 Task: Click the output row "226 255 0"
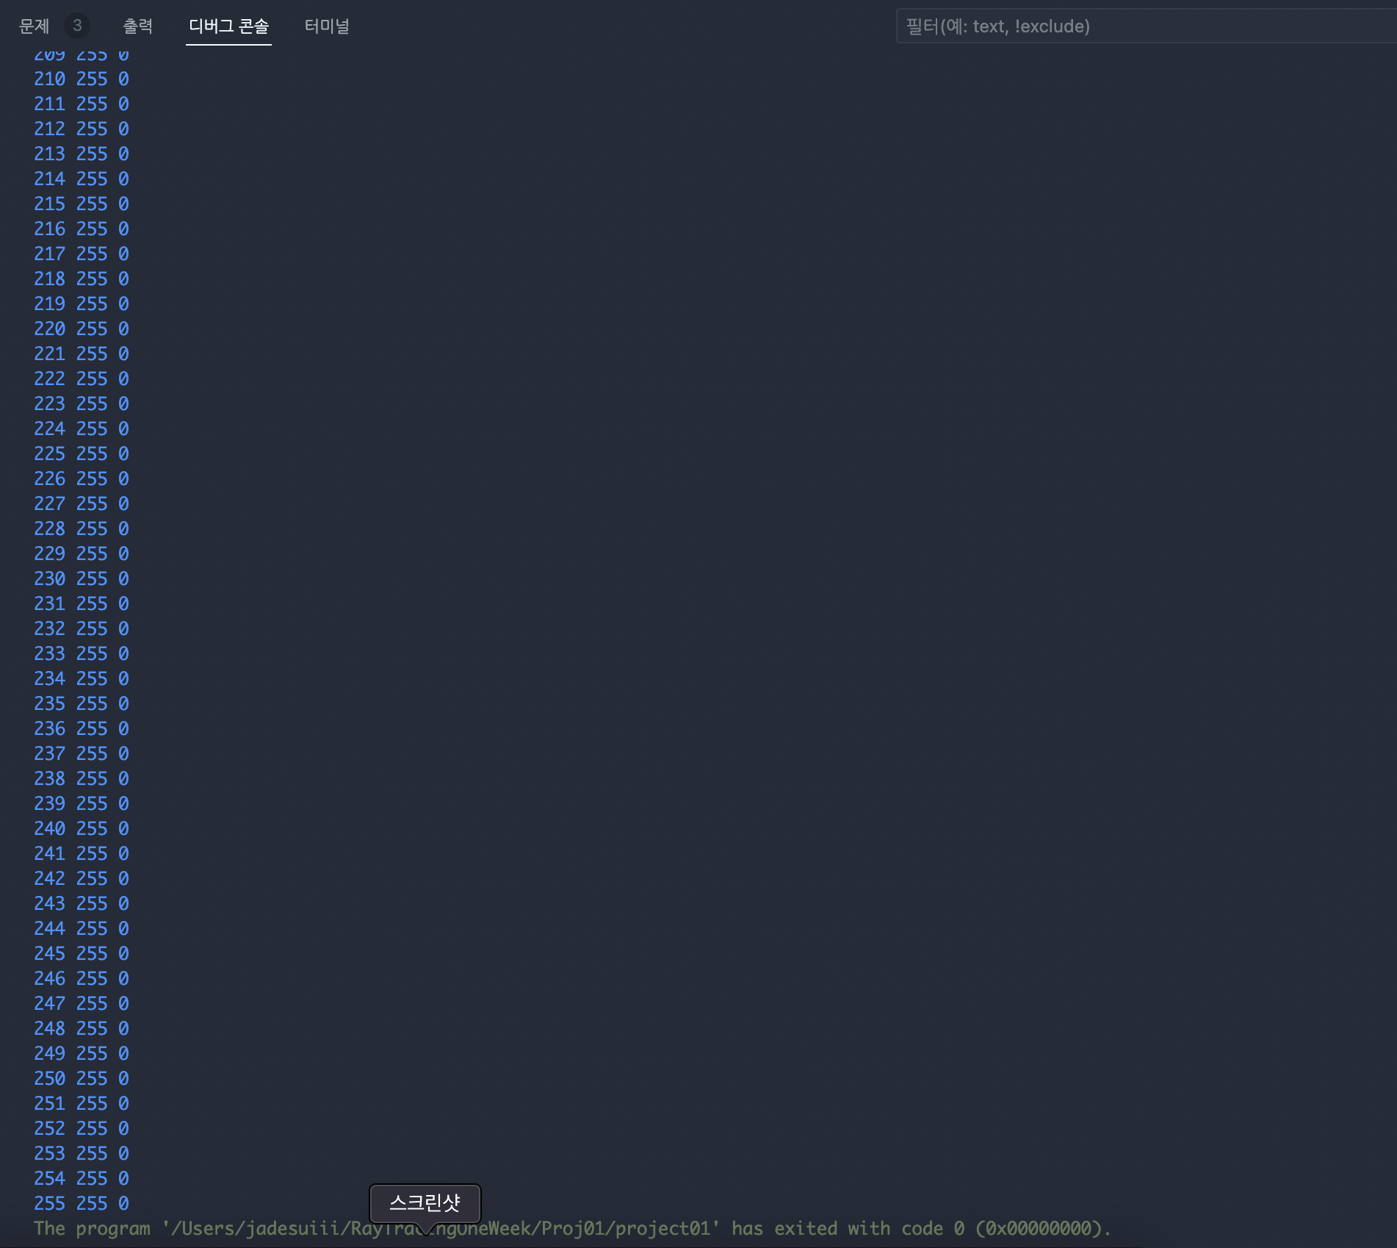tap(82, 478)
